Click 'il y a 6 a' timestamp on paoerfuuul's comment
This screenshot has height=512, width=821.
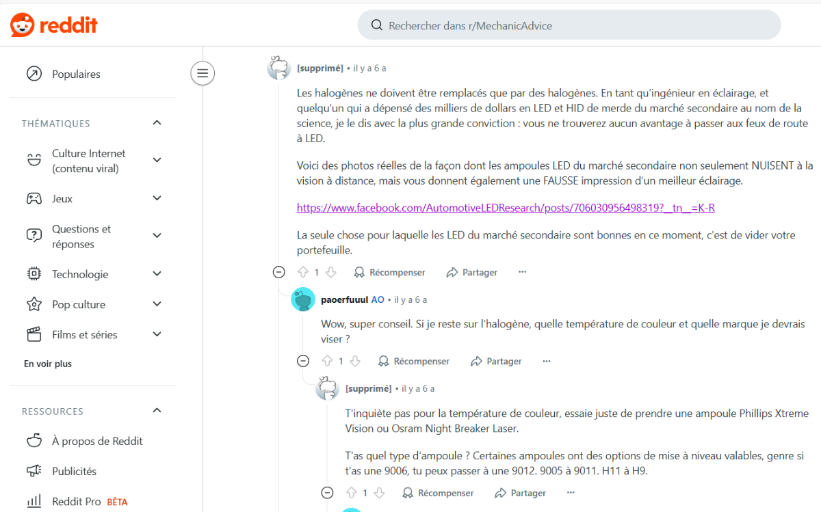(410, 299)
